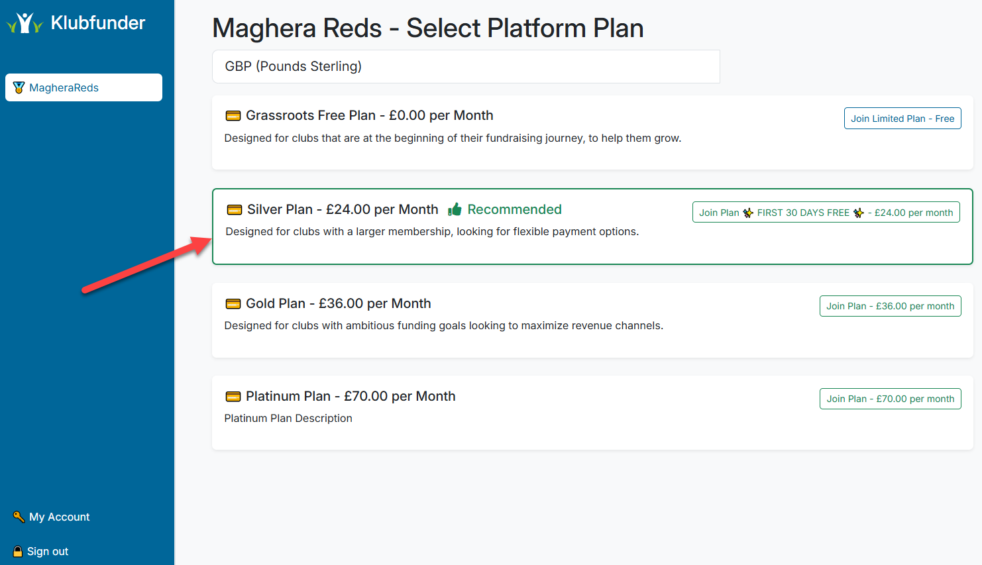Click the key icon next to My Account

pos(19,517)
